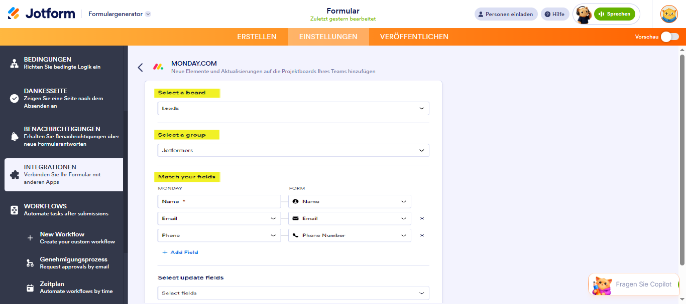The image size is (686, 304).
Task: Click the FORM column header
Action: pos(296,188)
